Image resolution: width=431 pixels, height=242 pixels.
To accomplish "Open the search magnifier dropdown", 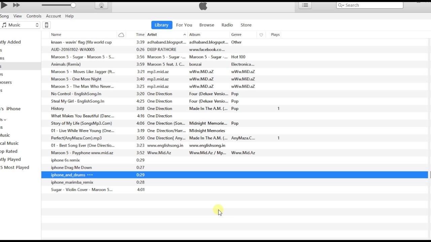I will pos(341,5).
